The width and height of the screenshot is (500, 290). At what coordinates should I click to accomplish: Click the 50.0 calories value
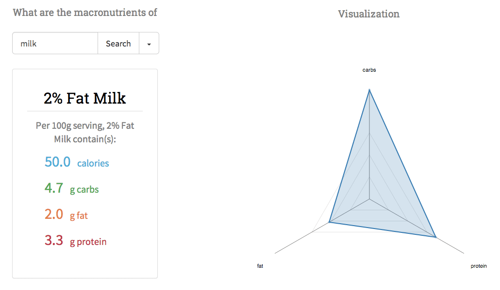(x=77, y=162)
